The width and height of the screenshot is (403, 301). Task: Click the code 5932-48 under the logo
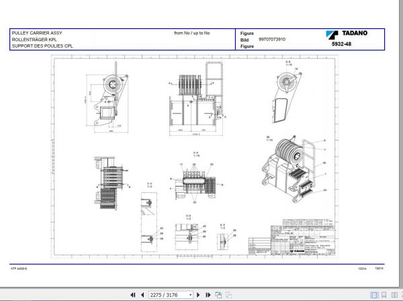341,44
